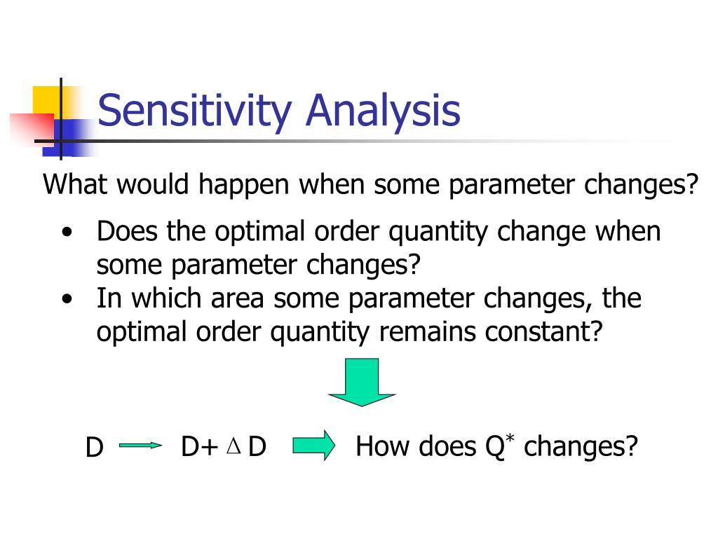Click the text 'What would happen when'
The image size is (718, 538).
205,185
